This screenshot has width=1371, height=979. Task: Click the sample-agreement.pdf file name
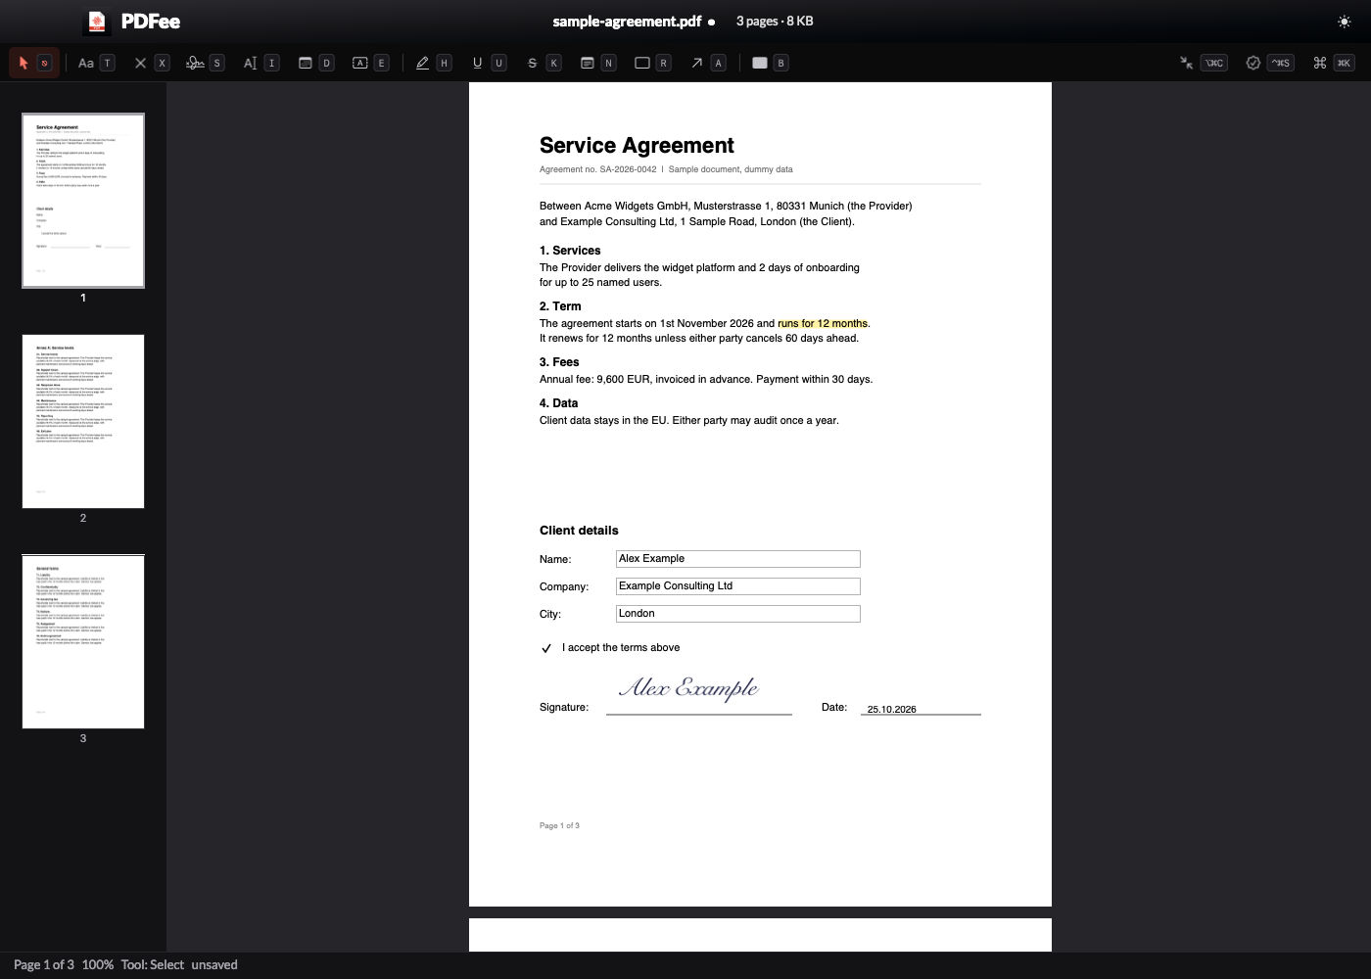click(627, 22)
